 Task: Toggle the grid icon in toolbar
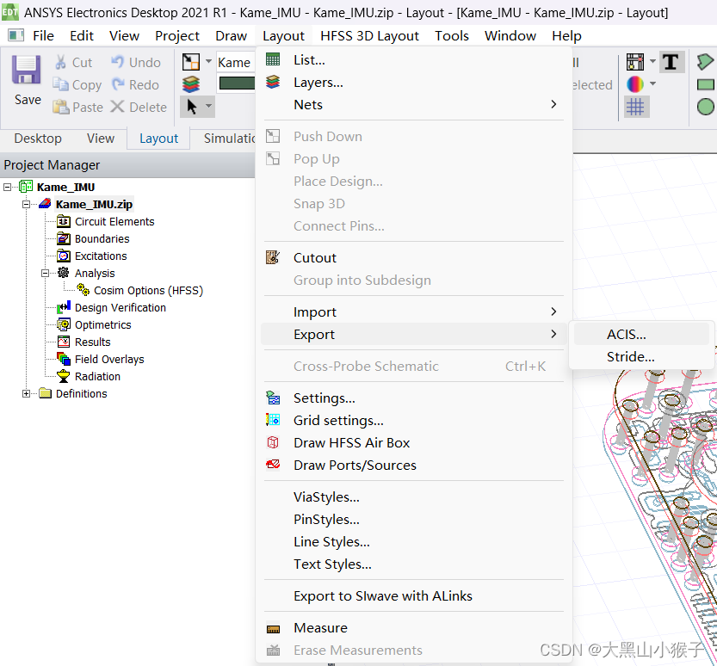coord(635,107)
